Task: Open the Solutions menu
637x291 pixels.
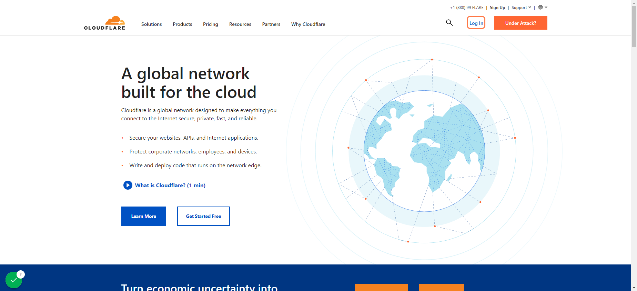Action: pos(151,24)
